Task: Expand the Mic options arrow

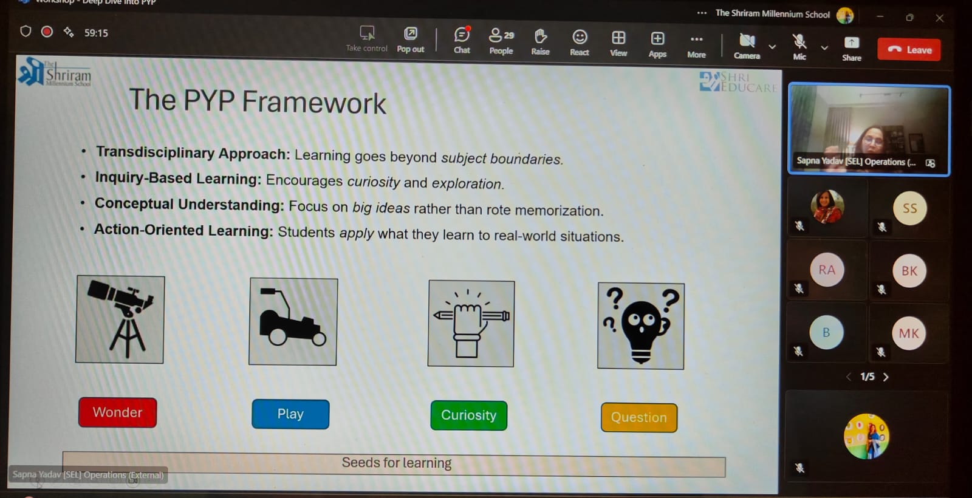Action: pyautogui.click(x=824, y=47)
